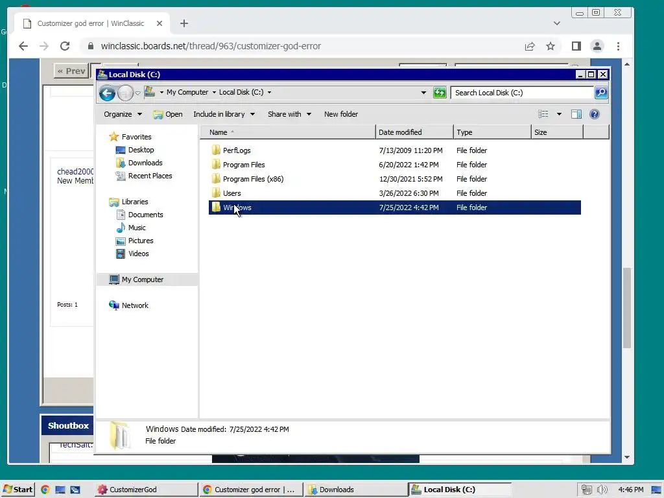Image resolution: width=664 pixels, height=498 pixels.
Task: Go to Downloads in Favorites
Action: click(139, 163)
